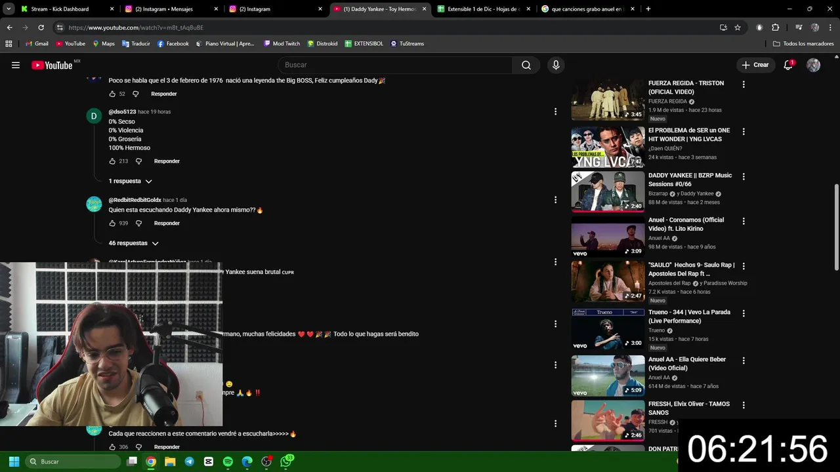Open the Mod Twitch bookmark
840x472 pixels.
click(x=282, y=44)
